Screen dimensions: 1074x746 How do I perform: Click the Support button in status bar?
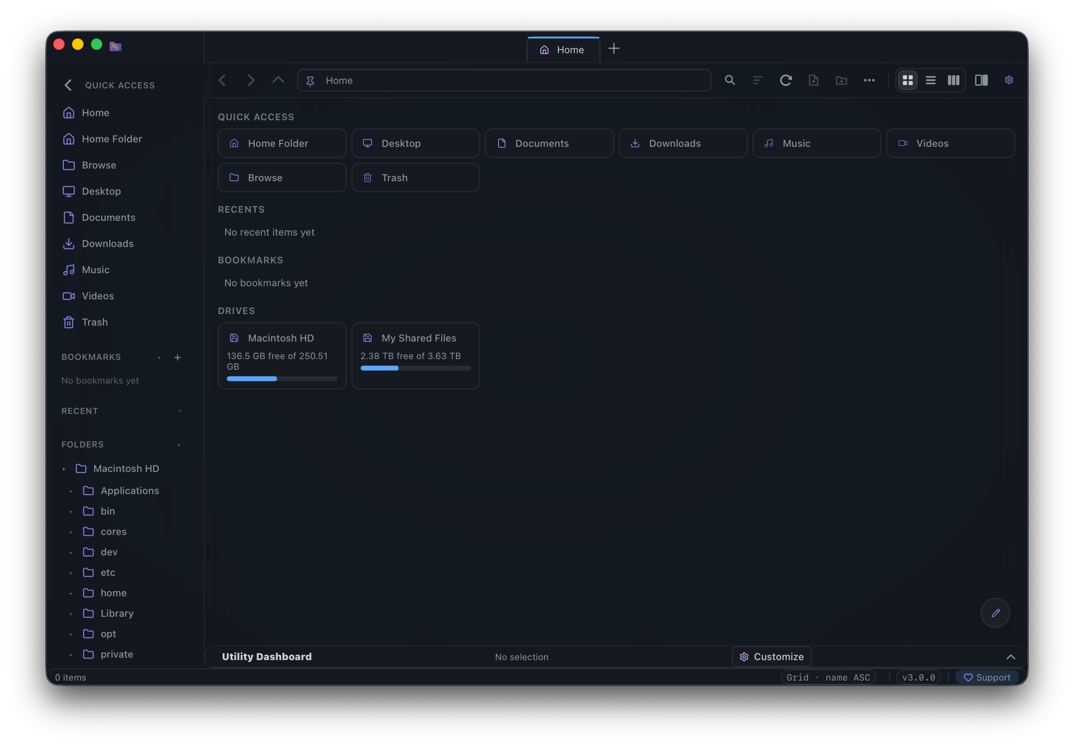[x=987, y=677]
